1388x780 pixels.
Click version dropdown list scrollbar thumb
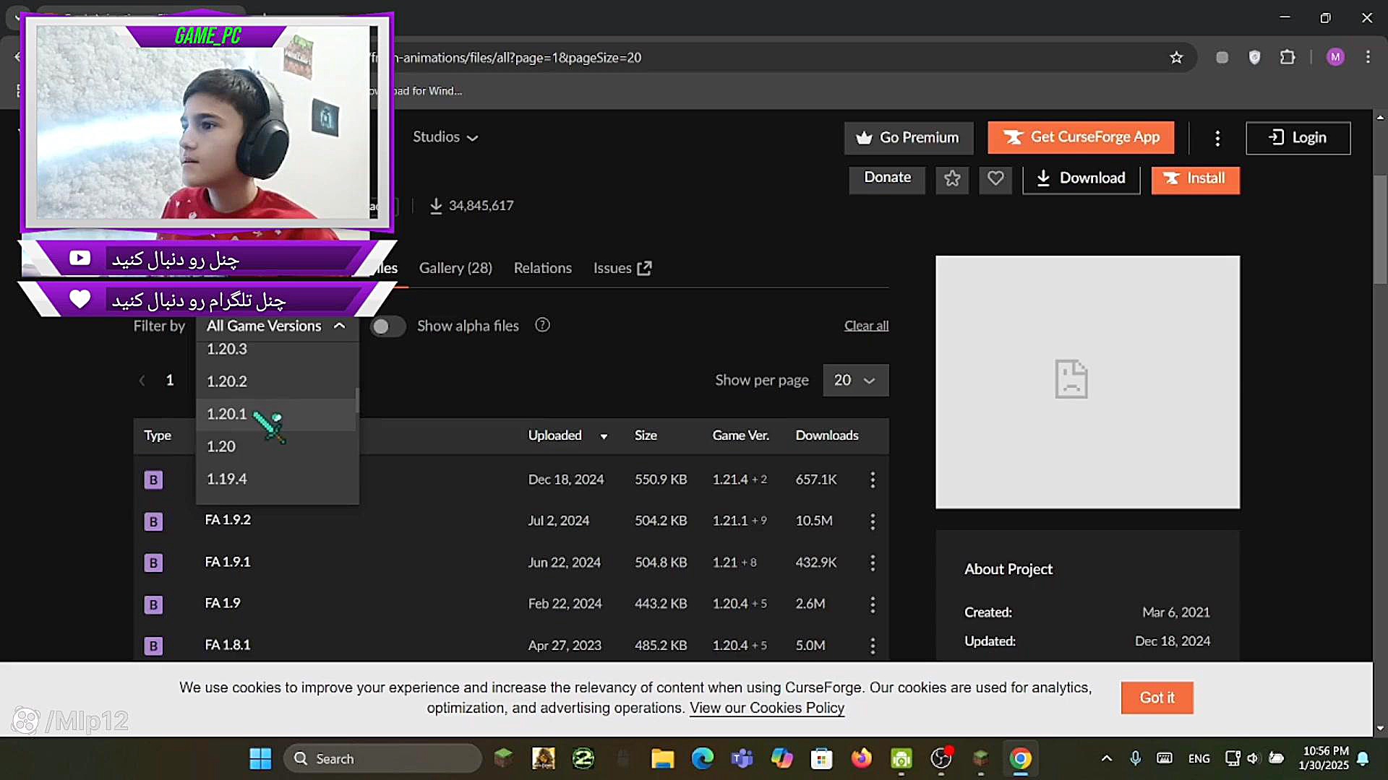coord(357,399)
